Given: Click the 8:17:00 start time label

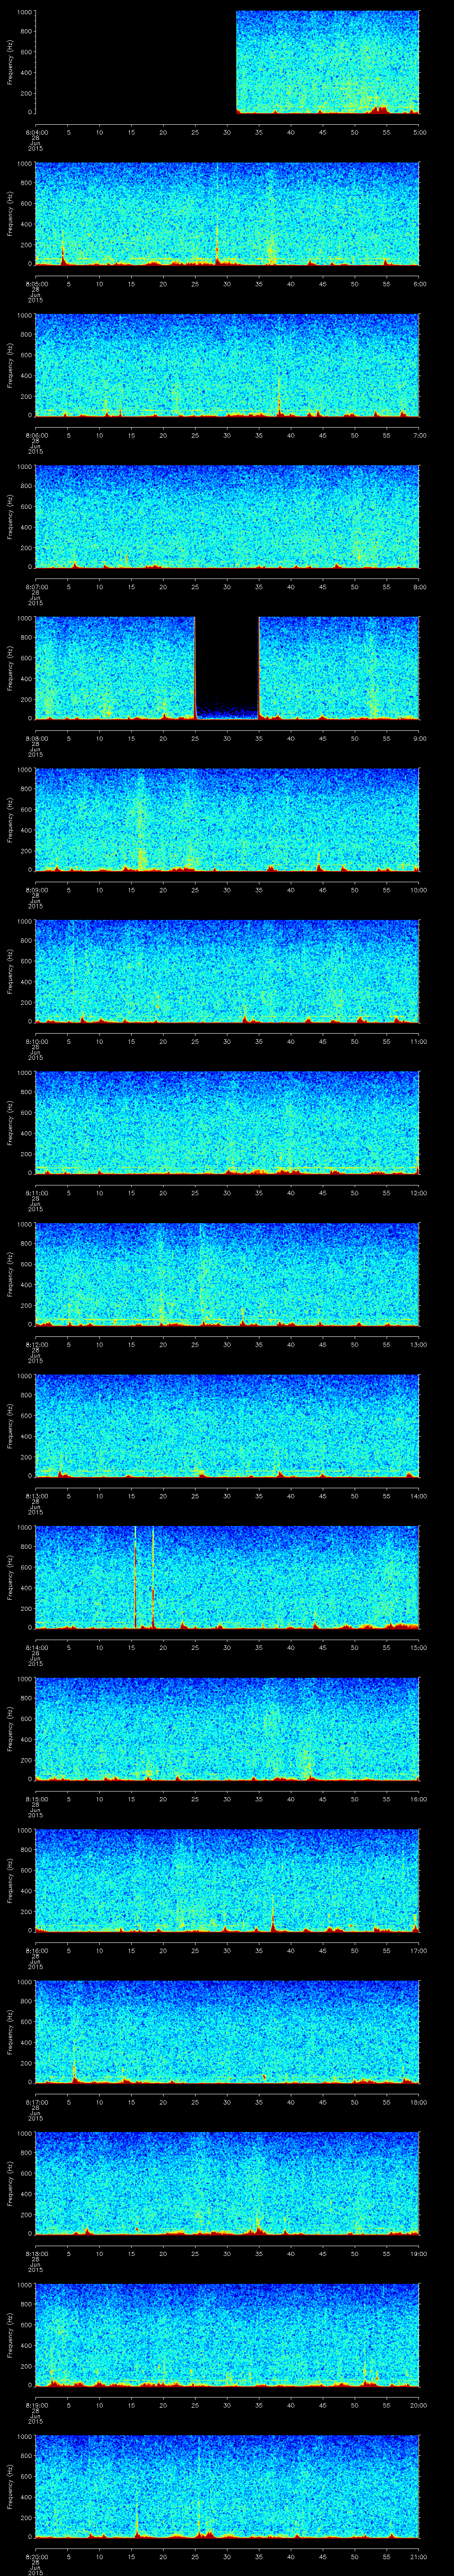Looking at the screenshot, I should point(36,2102).
